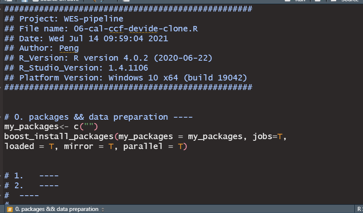Click the file name '06-cal-ccf-devide-clone.R' text
The height and width of the screenshot is (213, 363).
click(x=136, y=29)
